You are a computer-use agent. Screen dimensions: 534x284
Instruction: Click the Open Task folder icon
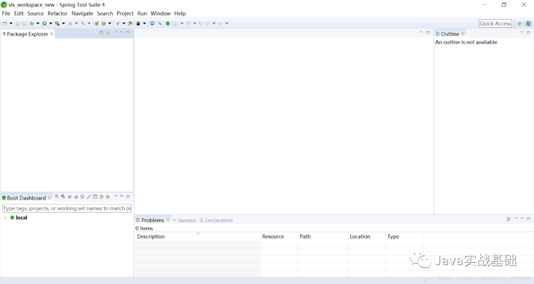tap(130, 24)
